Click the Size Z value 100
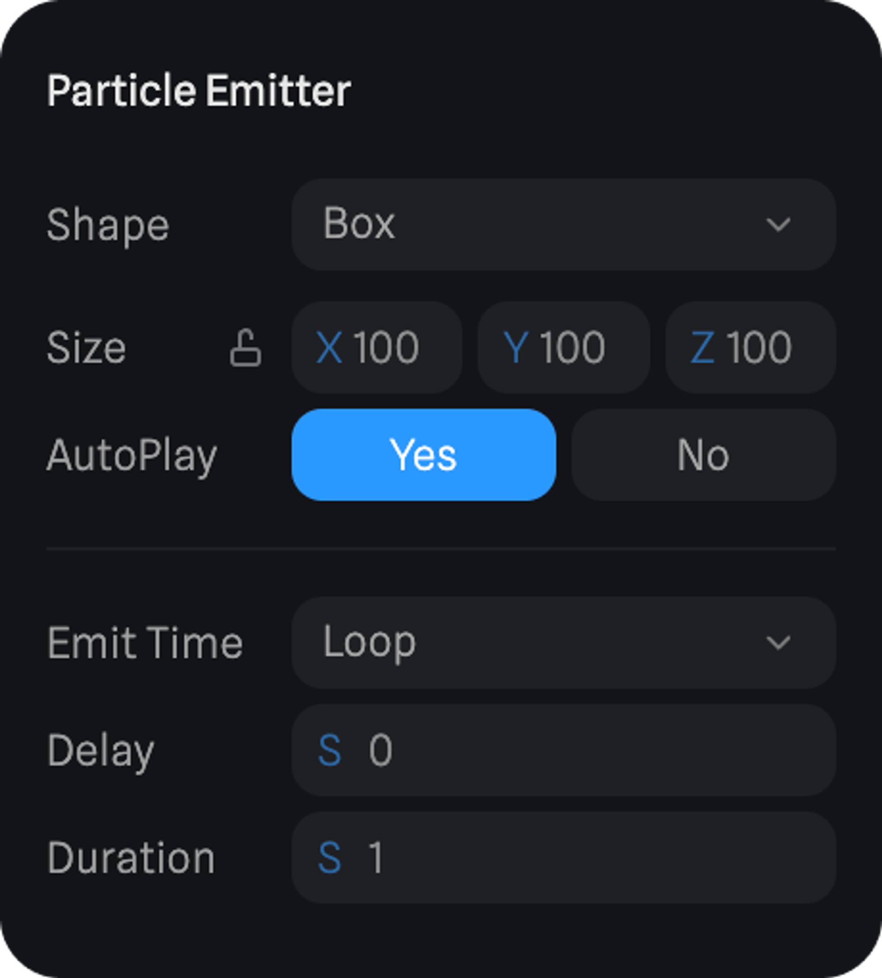 tap(759, 348)
